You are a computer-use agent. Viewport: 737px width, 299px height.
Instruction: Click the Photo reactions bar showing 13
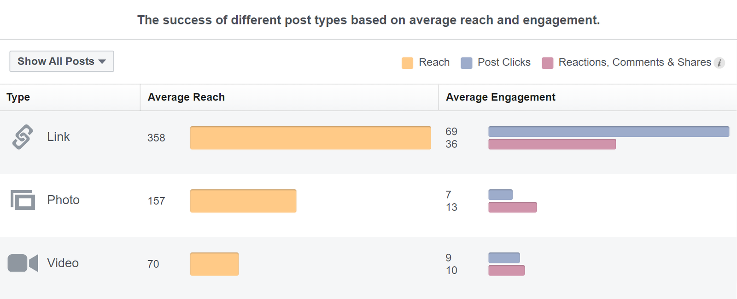(512, 207)
